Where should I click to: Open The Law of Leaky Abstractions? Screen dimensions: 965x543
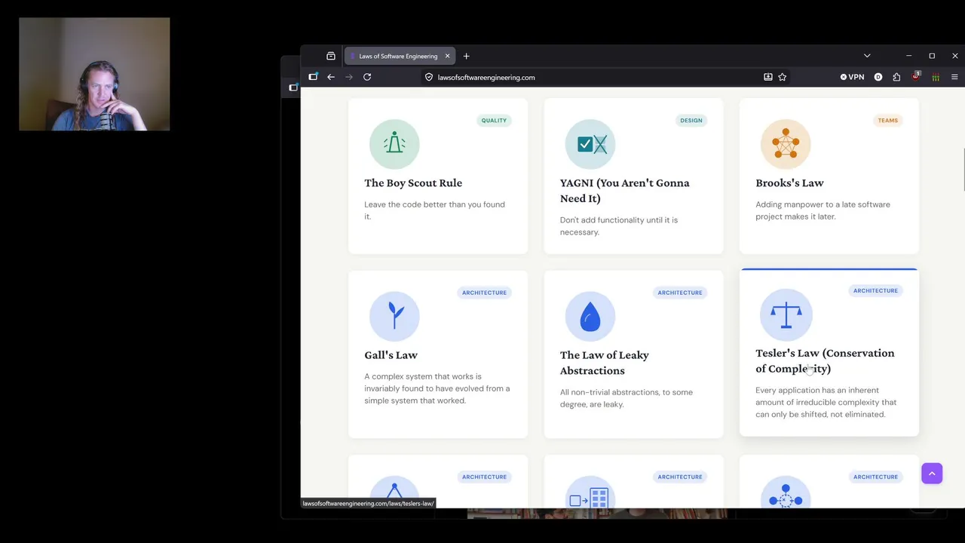click(604, 363)
